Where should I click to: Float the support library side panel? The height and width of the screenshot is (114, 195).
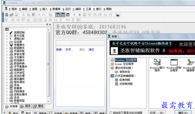click(47, 25)
